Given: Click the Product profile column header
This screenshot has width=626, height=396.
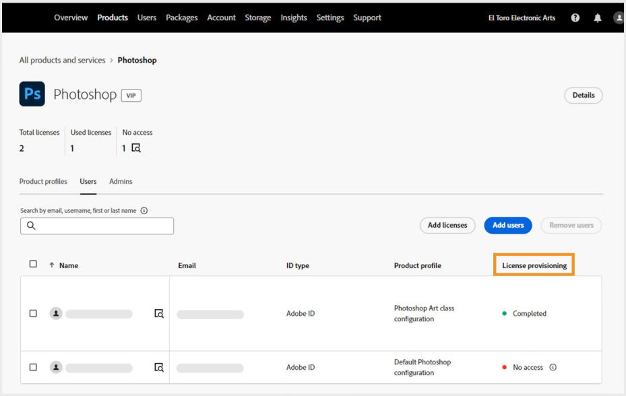Looking at the screenshot, I should tap(418, 265).
